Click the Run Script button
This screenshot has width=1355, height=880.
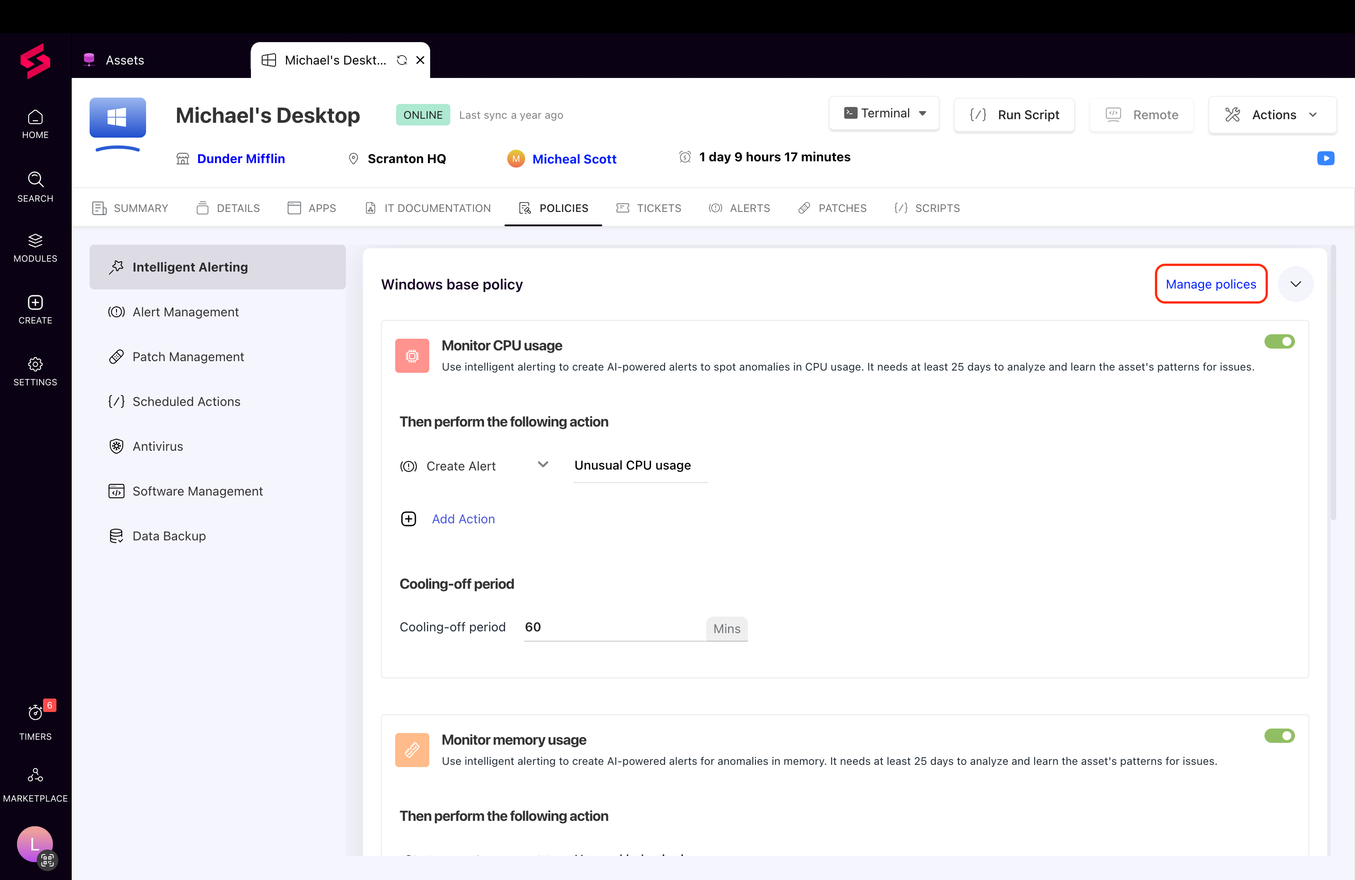click(1014, 115)
